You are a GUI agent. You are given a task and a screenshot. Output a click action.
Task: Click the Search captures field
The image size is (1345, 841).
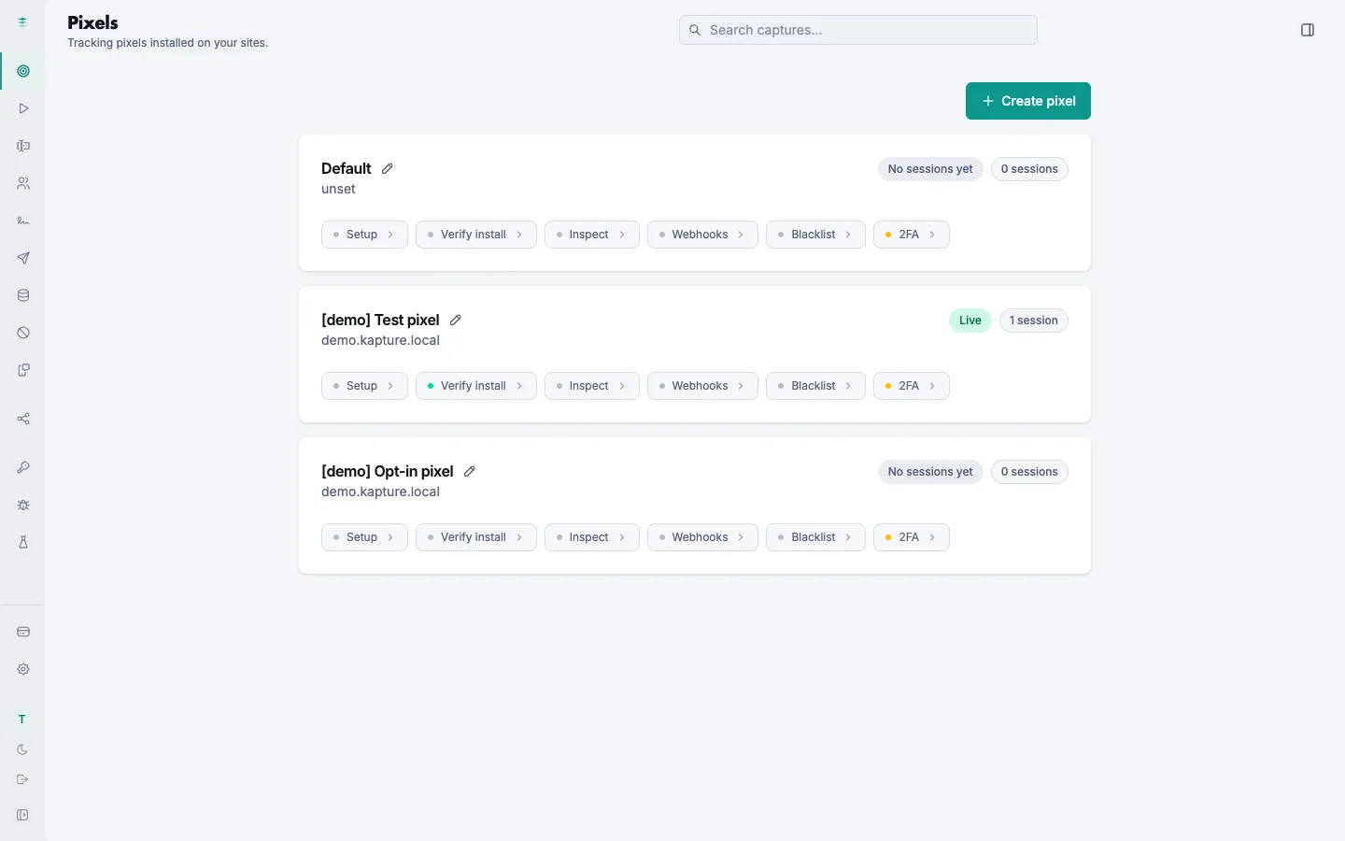(x=858, y=30)
